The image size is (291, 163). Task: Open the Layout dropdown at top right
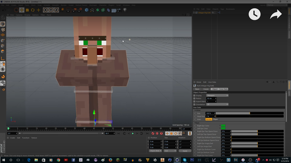tap(277, 5)
